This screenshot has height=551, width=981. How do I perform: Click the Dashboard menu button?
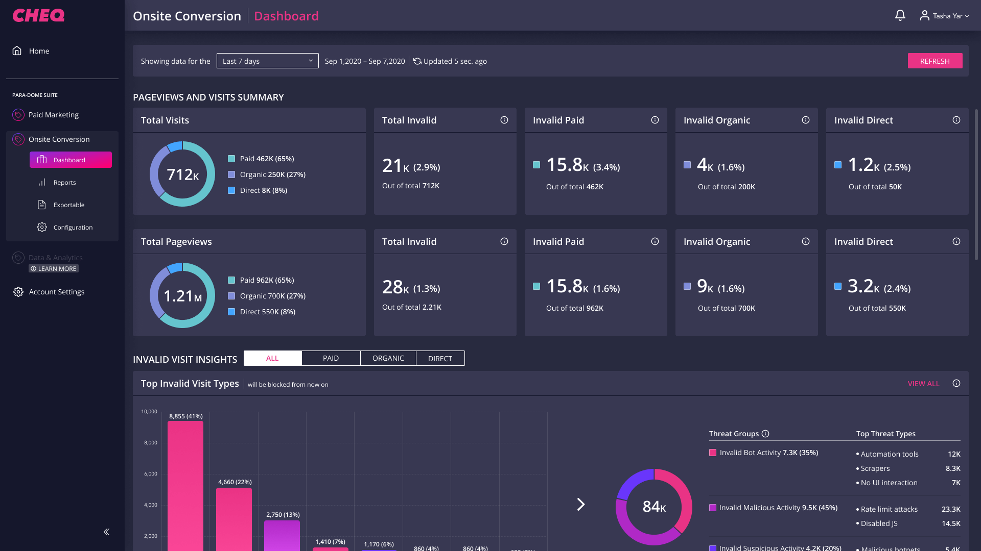tap(71, 160)
